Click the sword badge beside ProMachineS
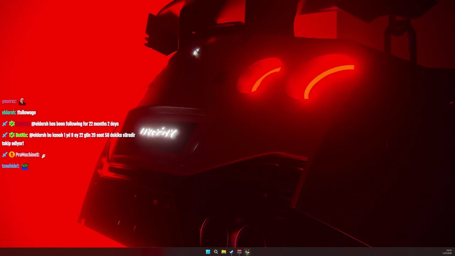The height and width of the screenshot is (256, 455). 5,155
